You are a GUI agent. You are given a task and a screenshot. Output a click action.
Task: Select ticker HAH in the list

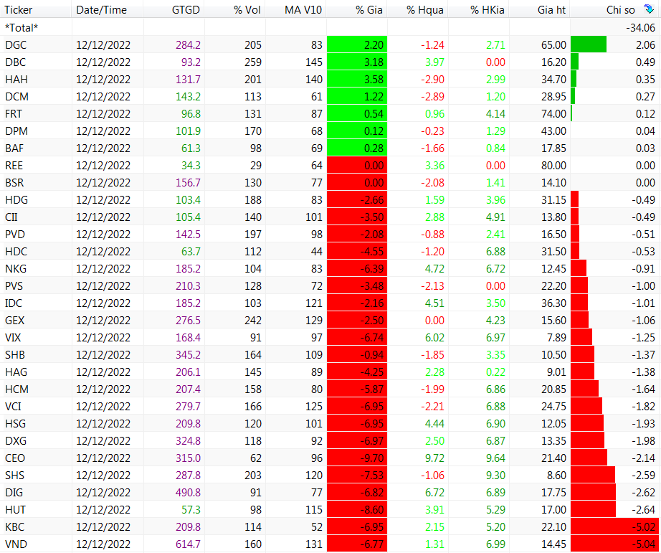tap(16, 80)
